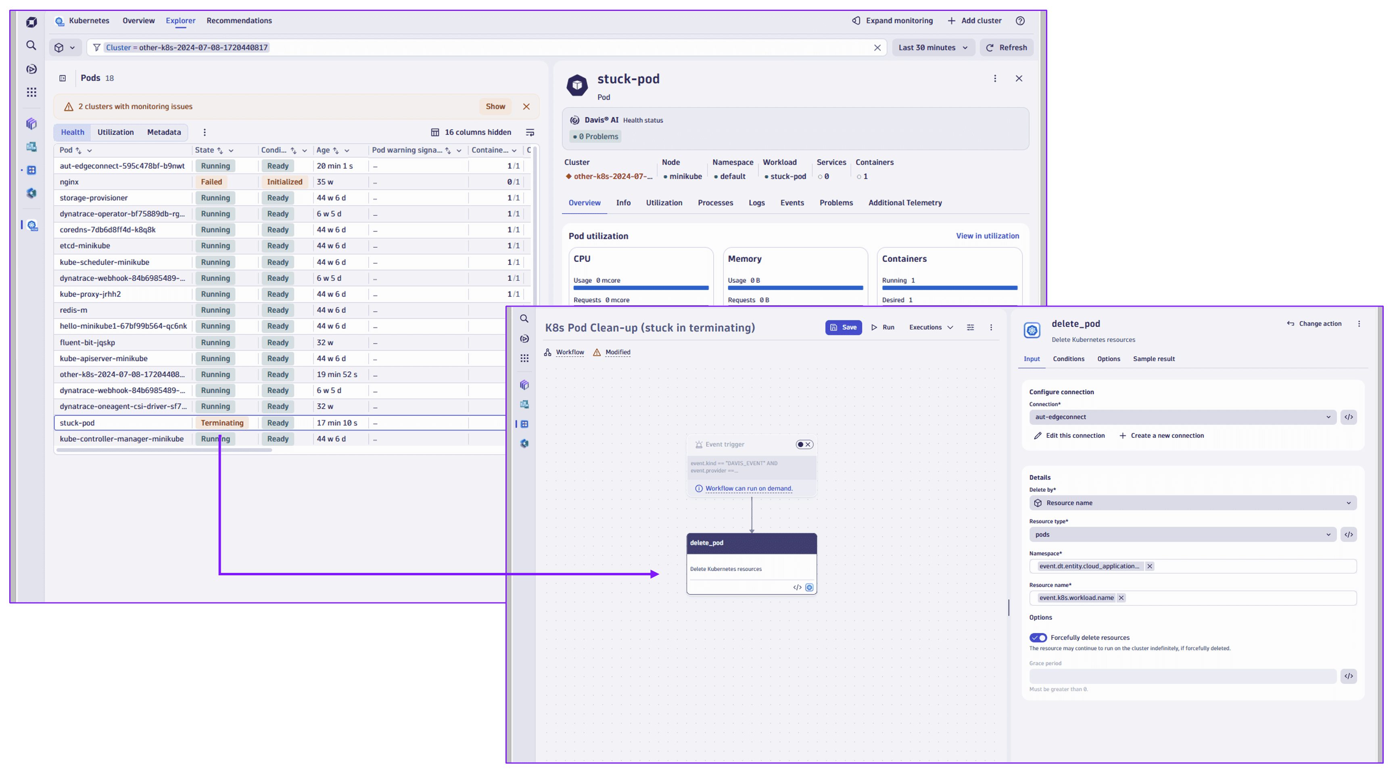
Task: Close the stuck-pod details panel
Action: (1019, 79)
